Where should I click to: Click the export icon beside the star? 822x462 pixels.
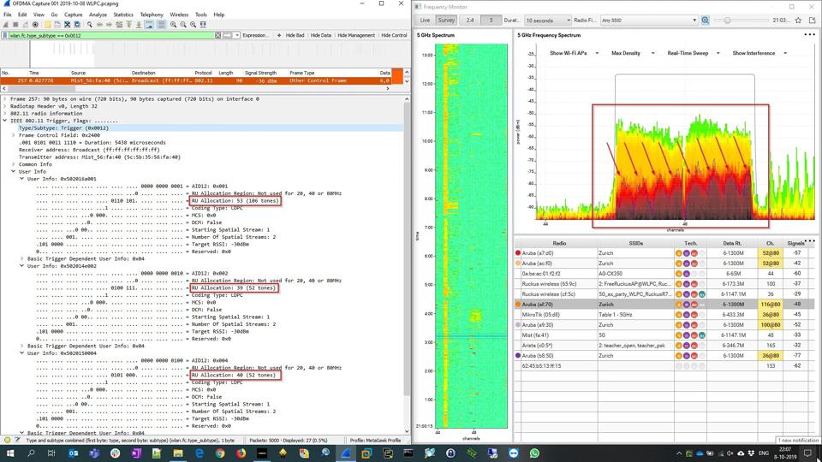812,20
